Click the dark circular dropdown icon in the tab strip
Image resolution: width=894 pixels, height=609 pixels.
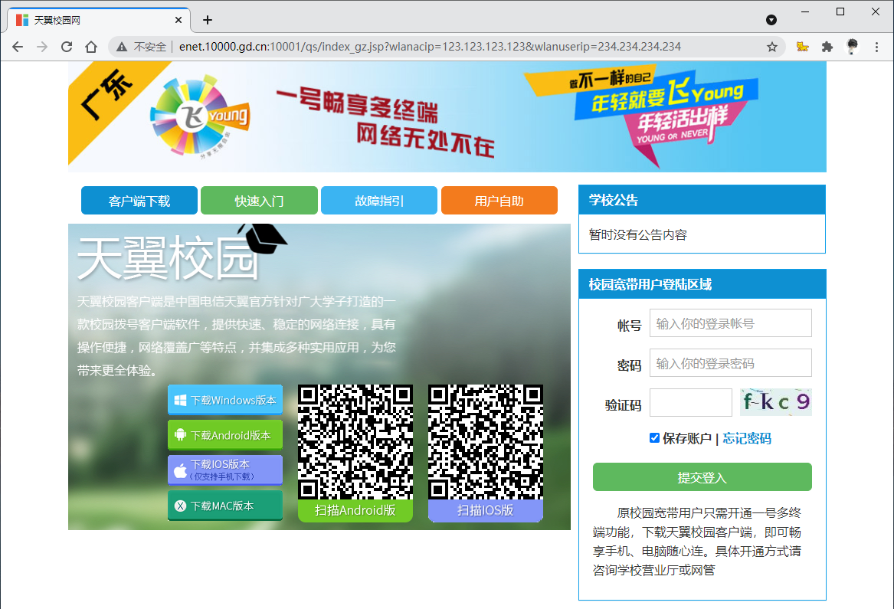coord(771,20)
